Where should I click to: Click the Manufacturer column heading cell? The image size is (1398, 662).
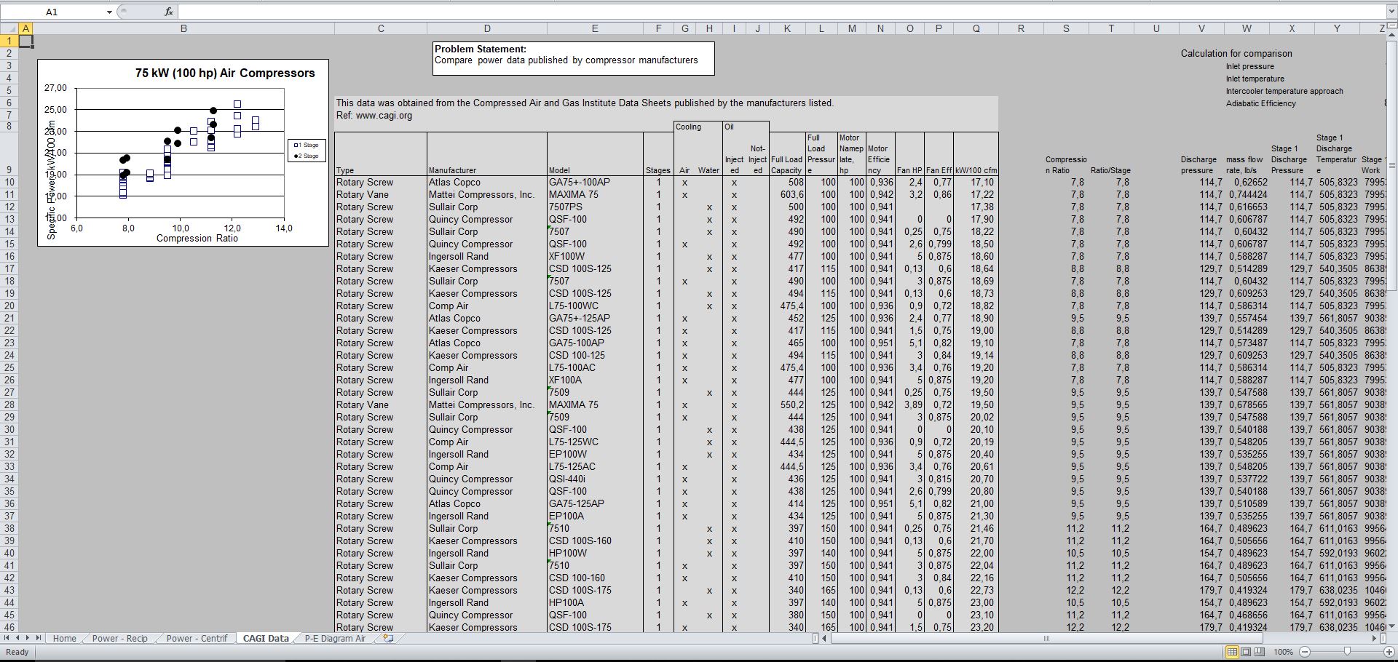tap(487, 153)
